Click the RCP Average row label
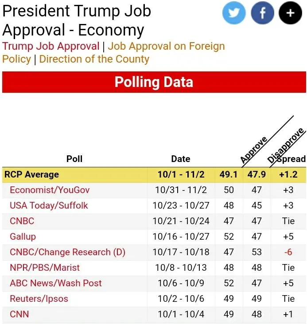The width and height of the screenshot is (307, 324). 31,174
